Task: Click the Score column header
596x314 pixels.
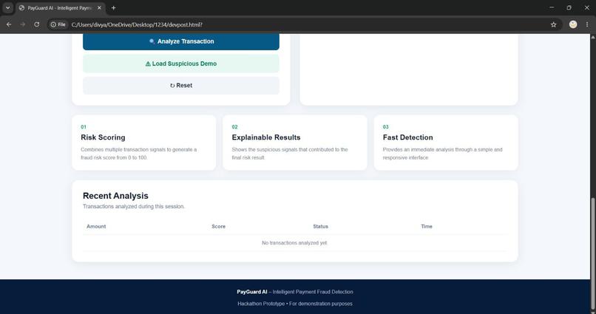Action: click(219, 226)
